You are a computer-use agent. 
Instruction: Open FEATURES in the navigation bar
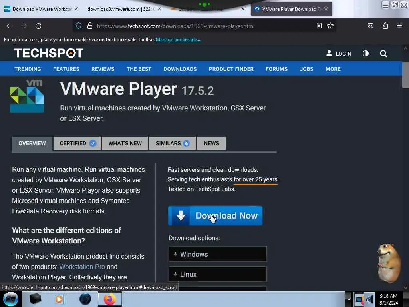(66, 69)
